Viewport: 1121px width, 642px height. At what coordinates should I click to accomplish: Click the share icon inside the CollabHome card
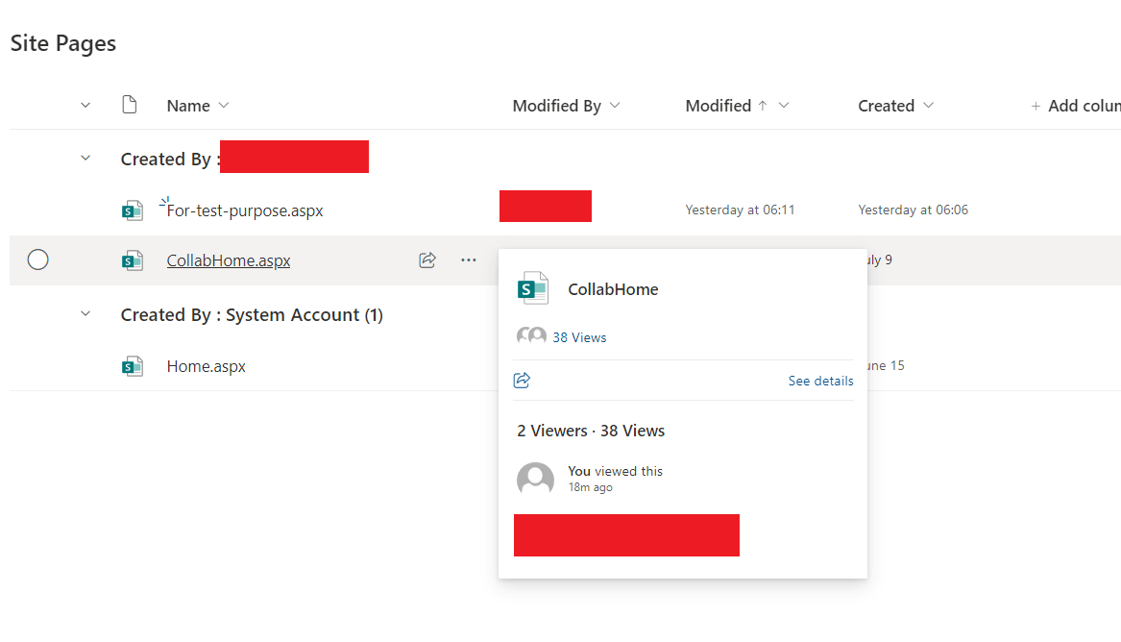(x=522, y=380)
